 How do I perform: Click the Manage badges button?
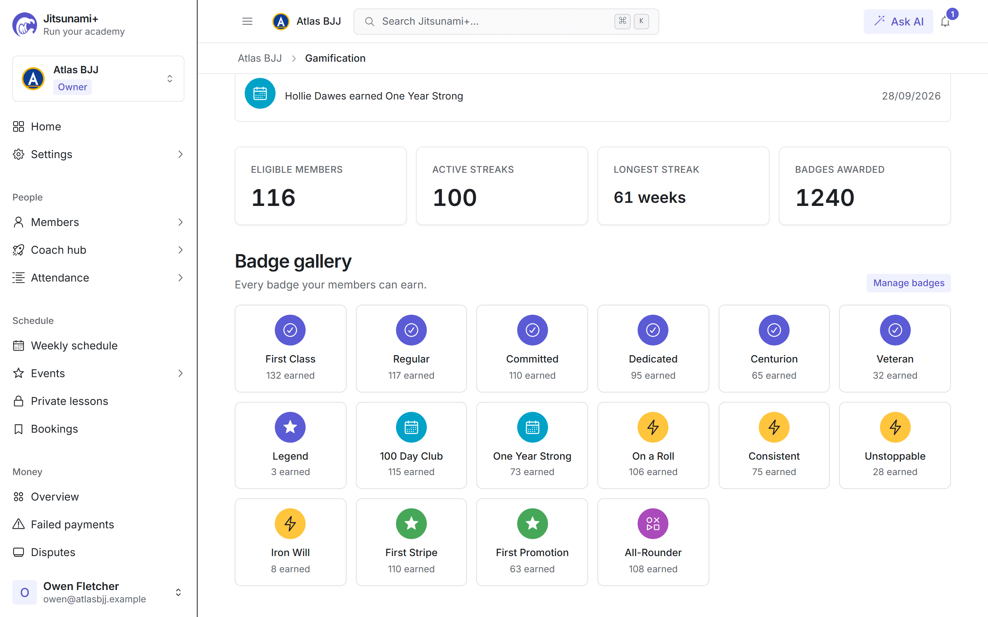908,283
